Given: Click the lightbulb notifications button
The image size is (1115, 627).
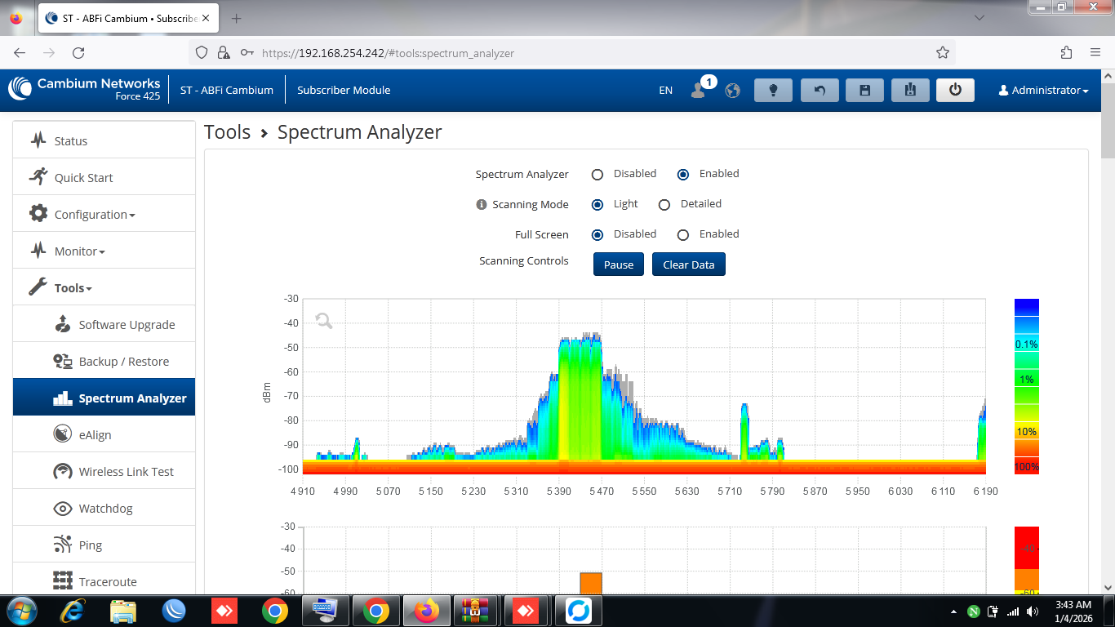Looking at the screenshot, I should click(773, 91).
